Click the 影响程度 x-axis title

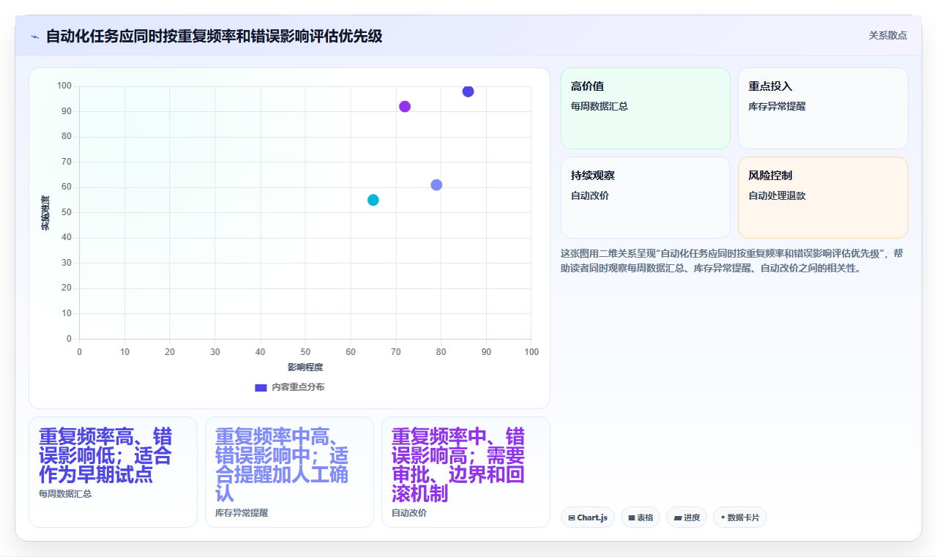[x=305, y=367]
